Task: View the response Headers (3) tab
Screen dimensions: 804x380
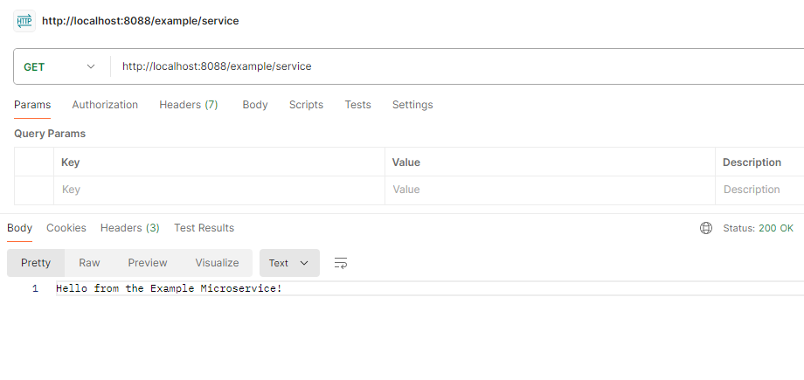Action: click(x=129, y=228)
